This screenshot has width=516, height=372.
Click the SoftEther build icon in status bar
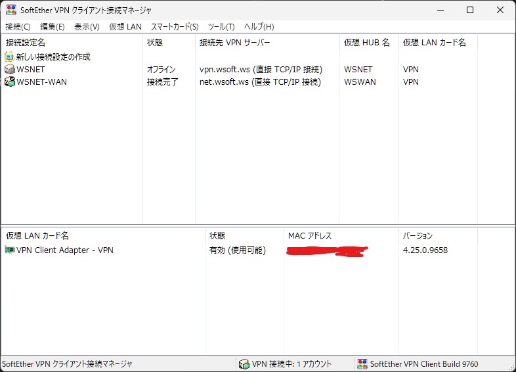[362, 363]
